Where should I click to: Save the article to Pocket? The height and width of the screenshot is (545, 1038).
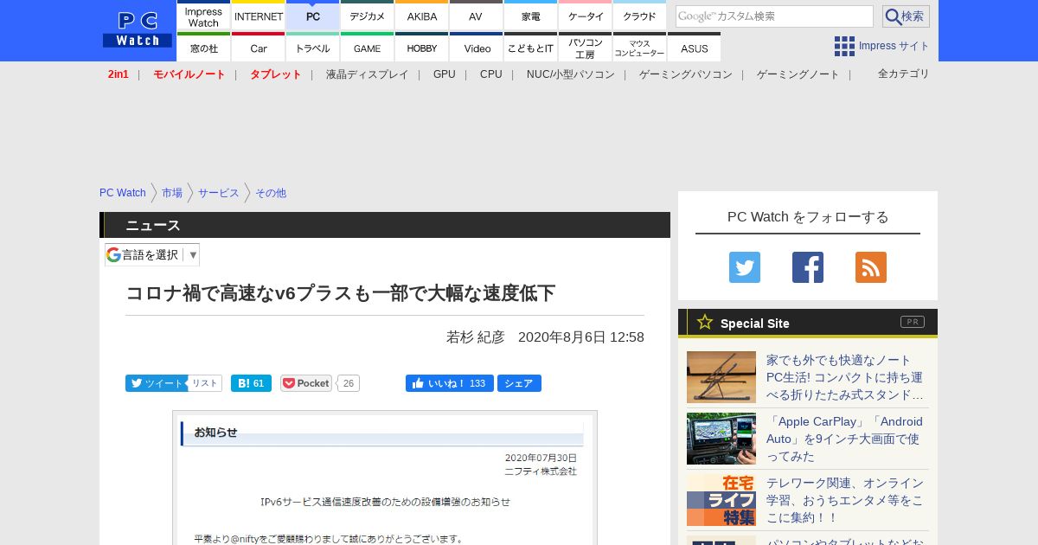coord(306,383)
